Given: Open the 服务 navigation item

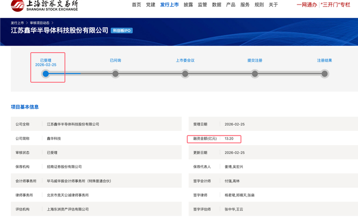Looking at the screenshot, I should point(245,5).
